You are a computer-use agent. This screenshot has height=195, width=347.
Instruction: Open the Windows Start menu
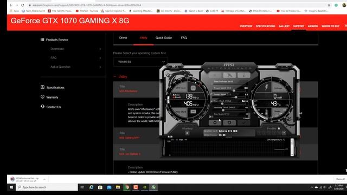pyautogui.click(x=11, y=187)
